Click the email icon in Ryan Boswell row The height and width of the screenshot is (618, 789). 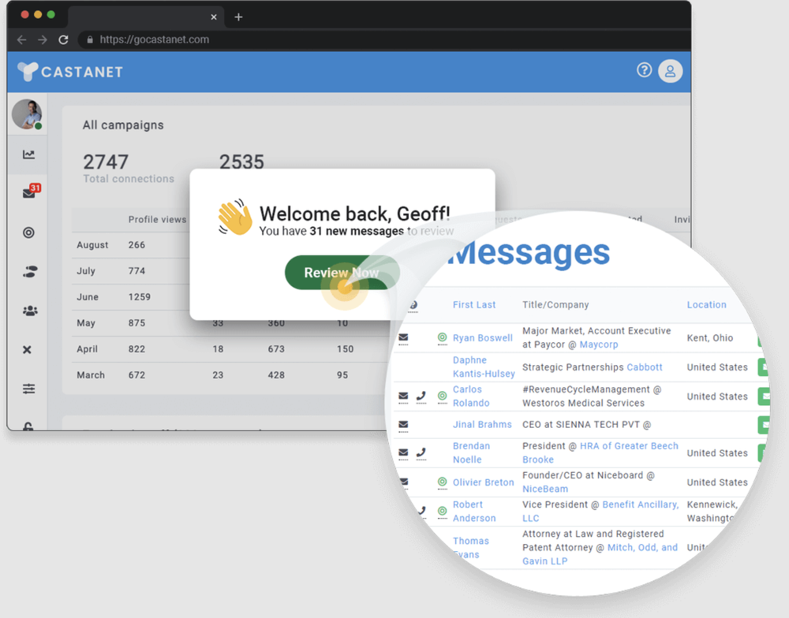coord(403,337)
